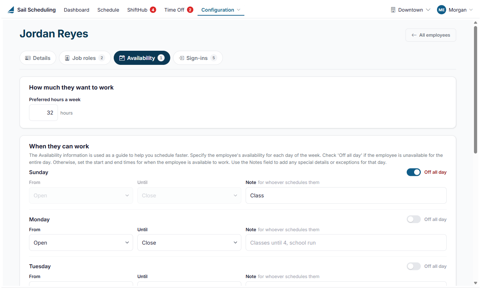The width and height of the screenshot is (481, 289).
Task: Go to the Dashboard nav item
Action: [x=76, y=10]
